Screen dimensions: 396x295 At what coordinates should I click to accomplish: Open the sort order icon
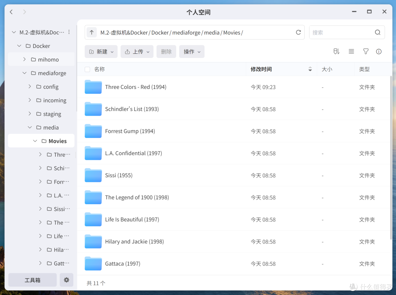point(336,52)
